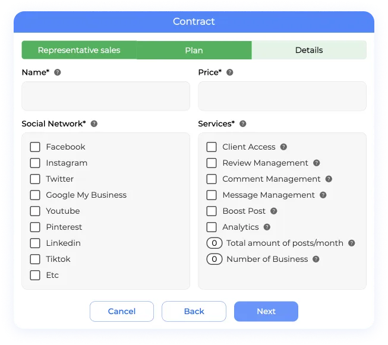Switch to the Representative sales step
The image size is (388, 345).
[x=79, y=50]
